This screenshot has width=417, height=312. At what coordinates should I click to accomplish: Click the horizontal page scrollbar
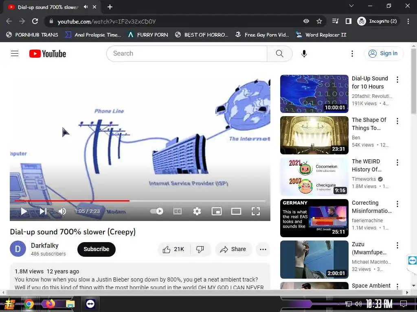tap(204, 292)
